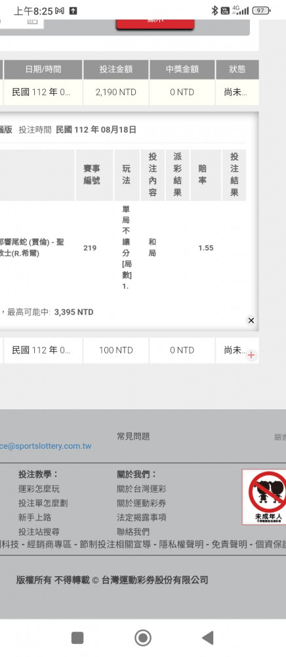
Task: Tap the recent apps square button
Action: pyautogui.click(x=77, y=638)
